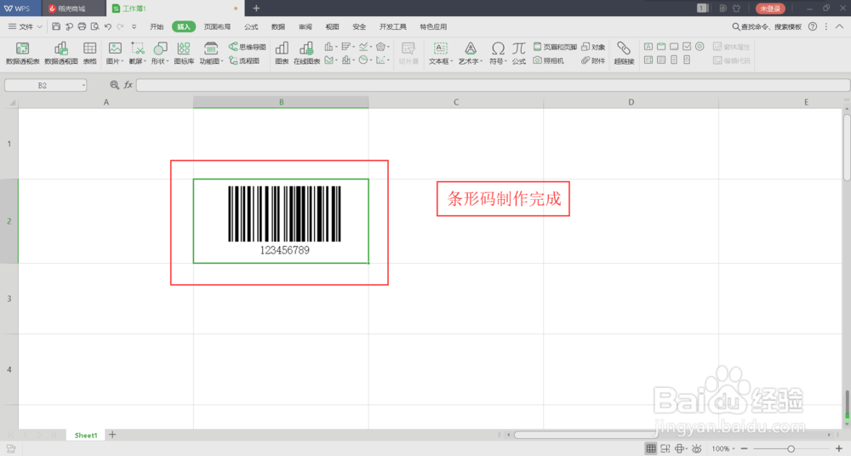Open the 形状 shapes dropdown

(x=160, y=54)
